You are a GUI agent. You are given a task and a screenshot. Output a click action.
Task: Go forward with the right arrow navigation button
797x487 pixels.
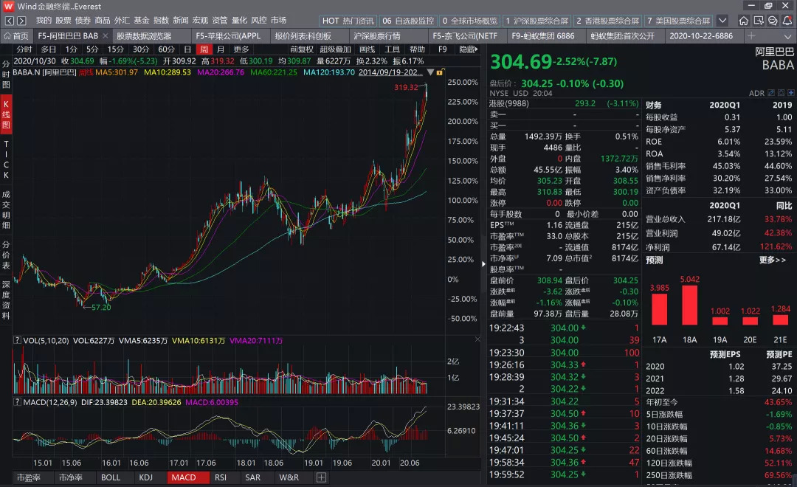(x=21, y=21)
